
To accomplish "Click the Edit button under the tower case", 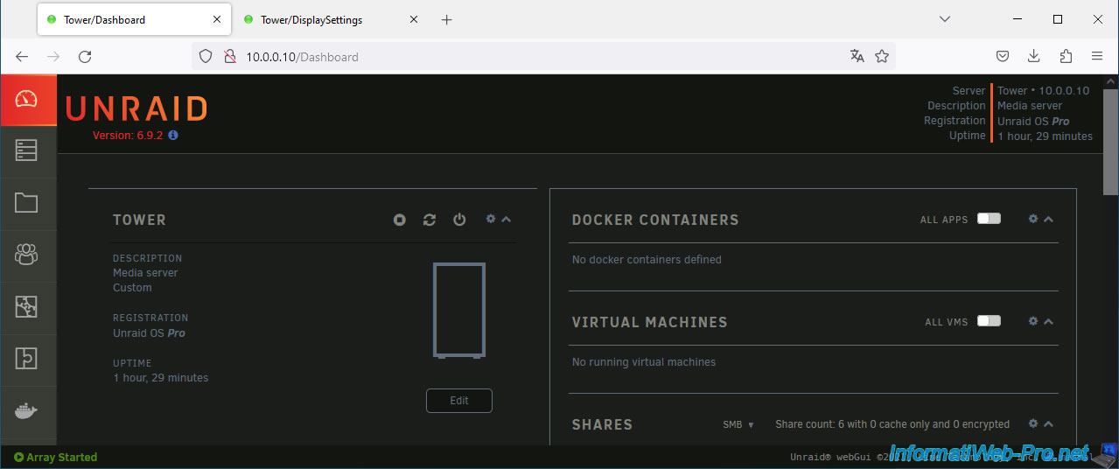I will (x=459, y=401).
